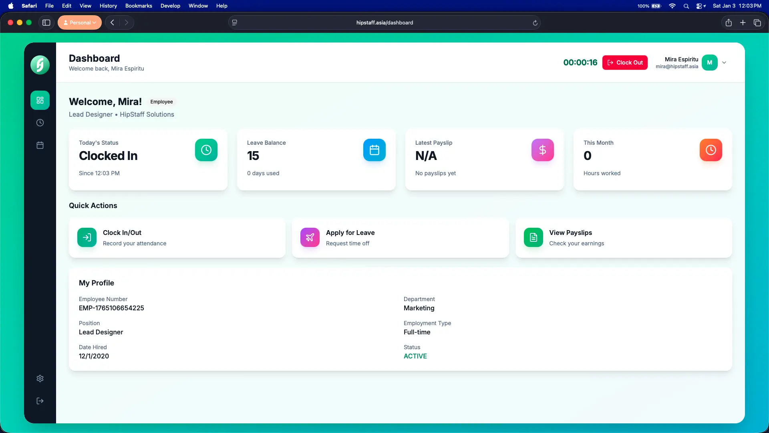Image resolution: width=769 pixels, height=433 pixels.
Task: Go back with Safari back arrow
Action: (x=112, y=22)
